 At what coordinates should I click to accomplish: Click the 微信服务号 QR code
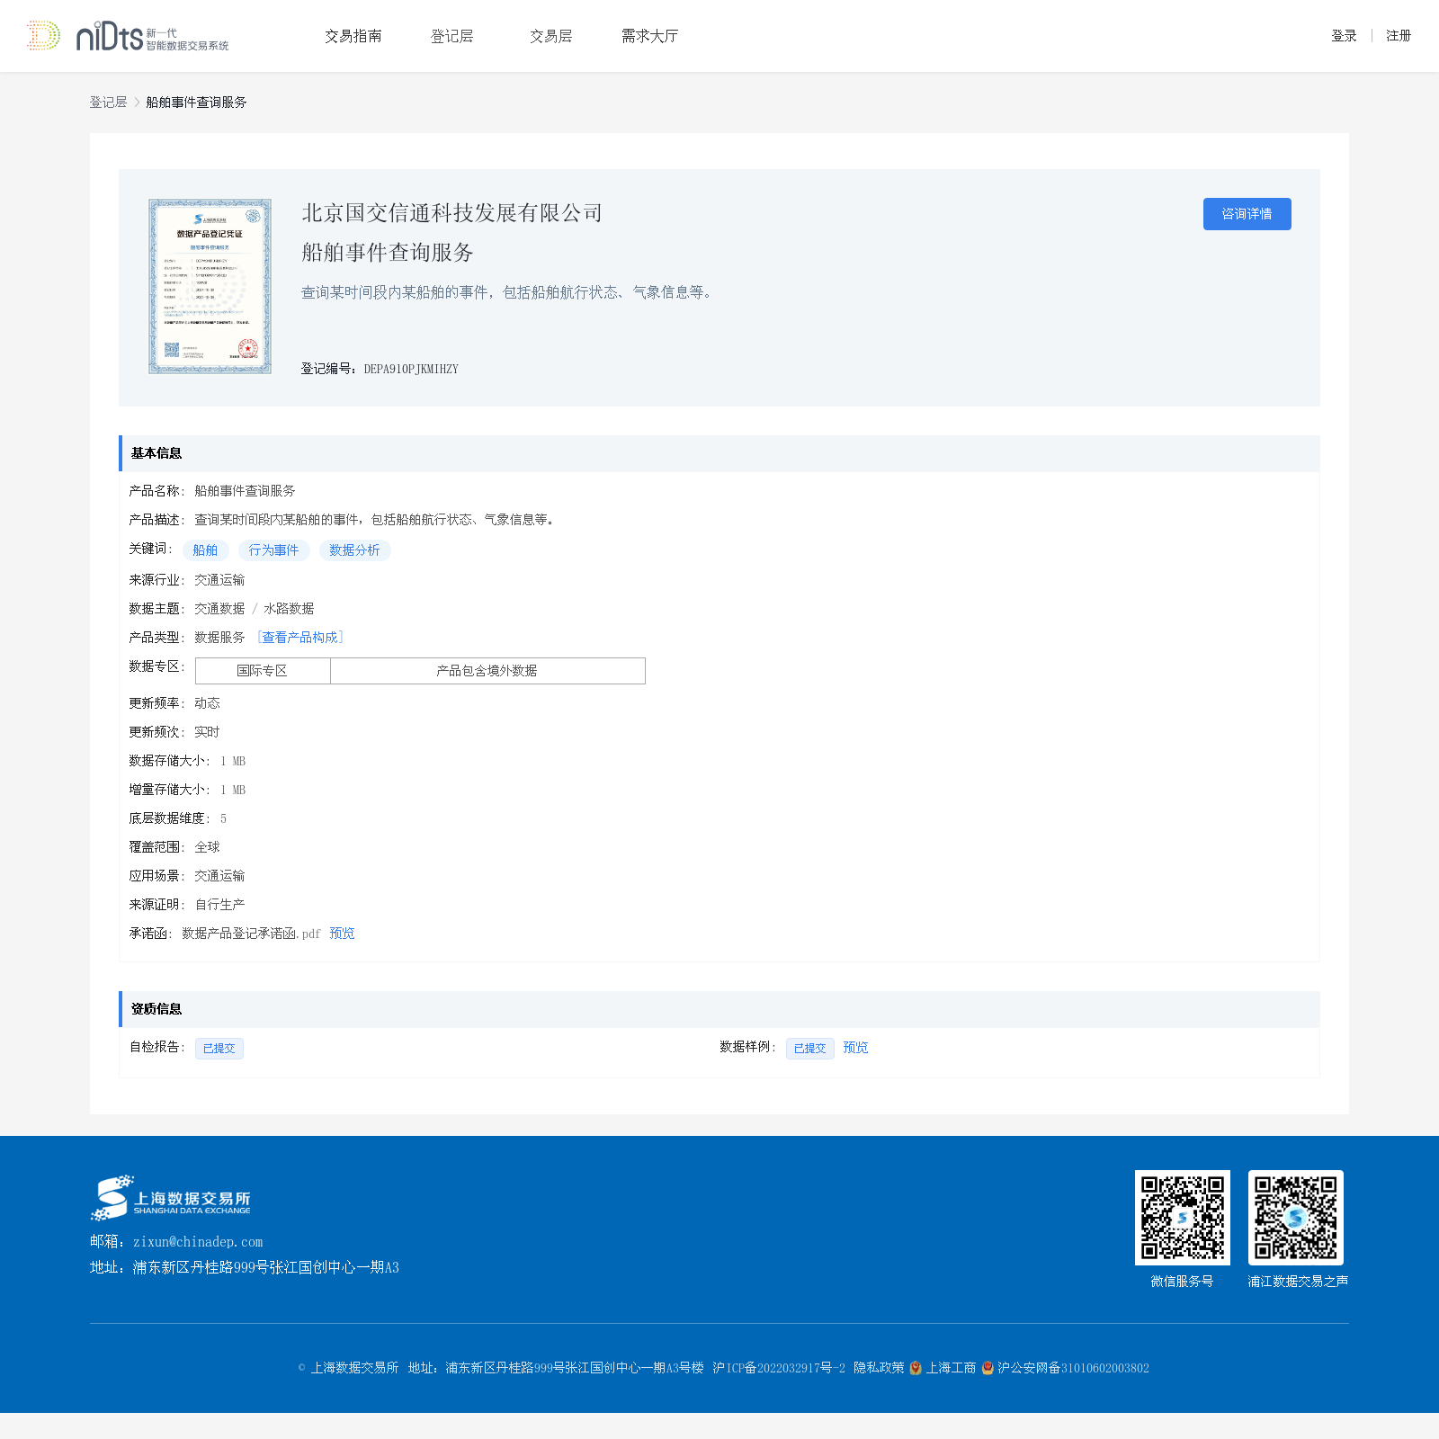(1182, 1217)
